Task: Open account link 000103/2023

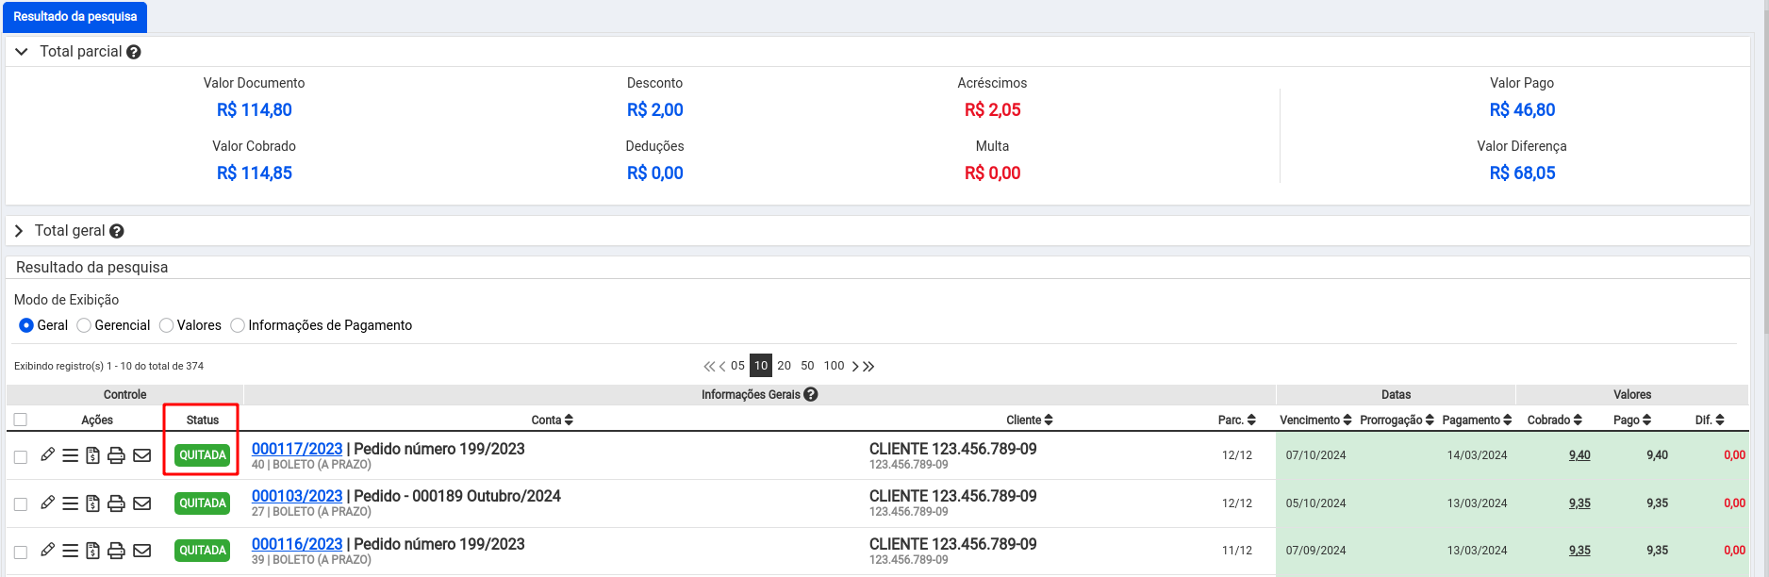Action: (x=297, y=497)
